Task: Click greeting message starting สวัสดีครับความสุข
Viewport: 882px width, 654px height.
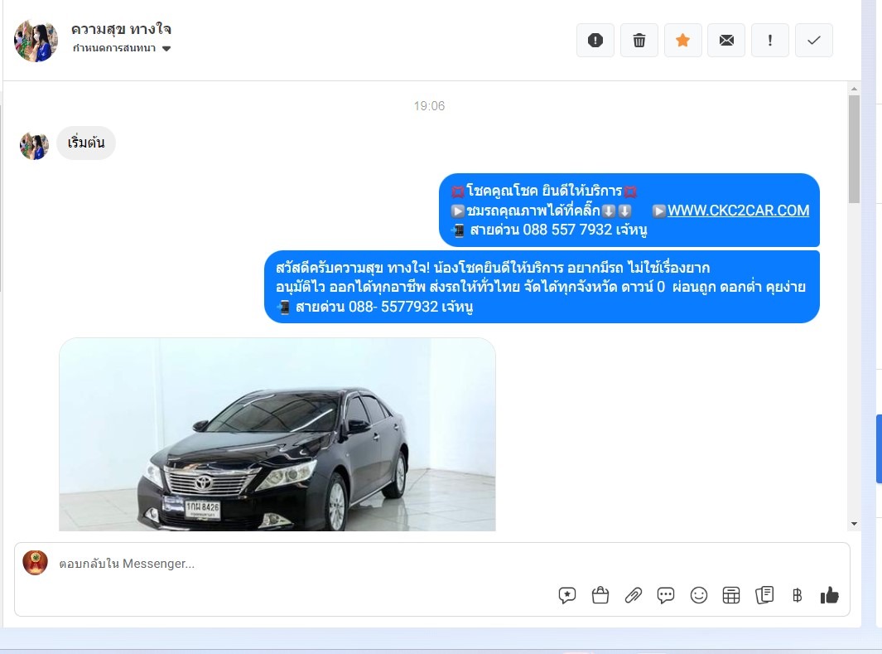Action: coord(542,287)
